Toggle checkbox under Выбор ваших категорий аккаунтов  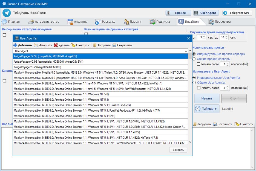click(4, 35)
